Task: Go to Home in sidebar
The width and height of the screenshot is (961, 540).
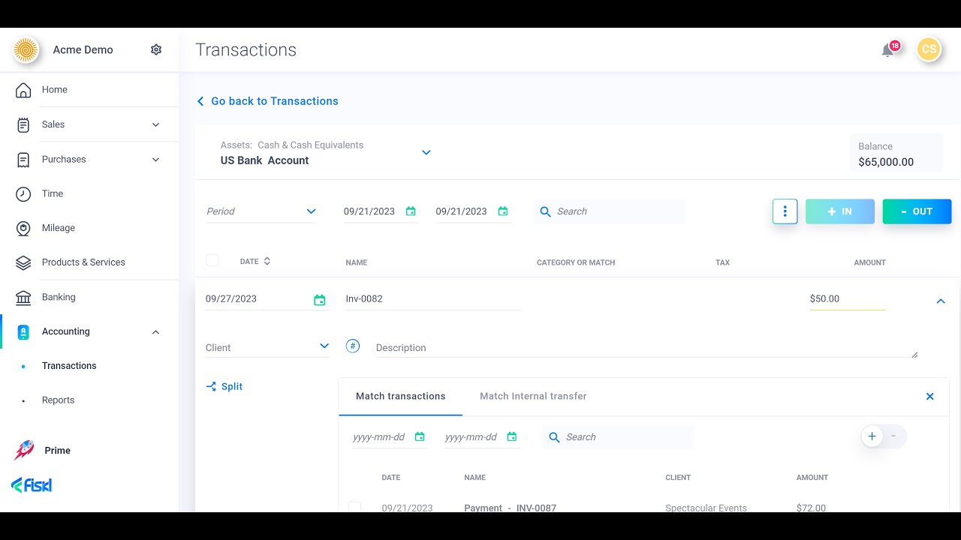Action: pos(55,90)
